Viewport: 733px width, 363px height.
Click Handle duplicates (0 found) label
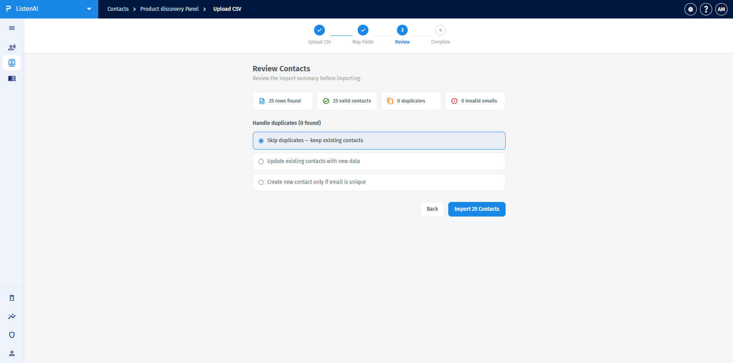coord(287,123)
